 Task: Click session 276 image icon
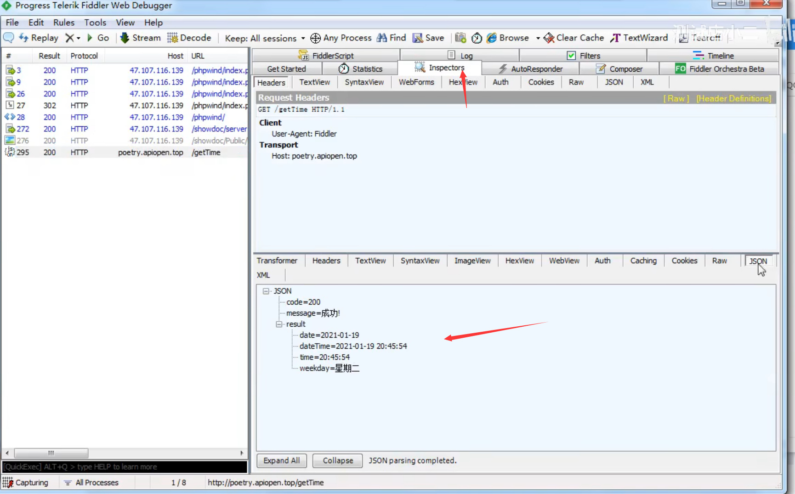[x=10, y=140]
